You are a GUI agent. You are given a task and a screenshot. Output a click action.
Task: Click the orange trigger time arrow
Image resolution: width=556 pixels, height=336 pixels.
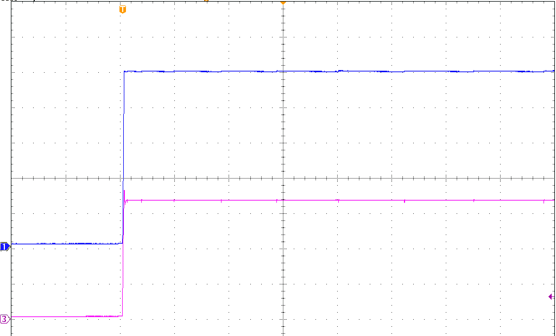tap(282, 4)
